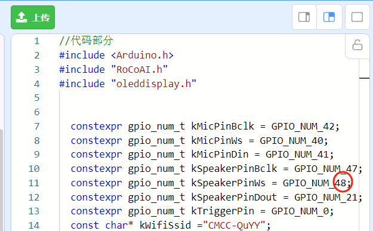Click line number 11 in gutter
The height and width of the screenshot is (231, 373).
point(34,183)
